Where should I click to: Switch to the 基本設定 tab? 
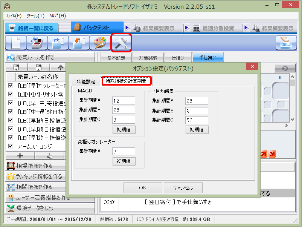116,58
